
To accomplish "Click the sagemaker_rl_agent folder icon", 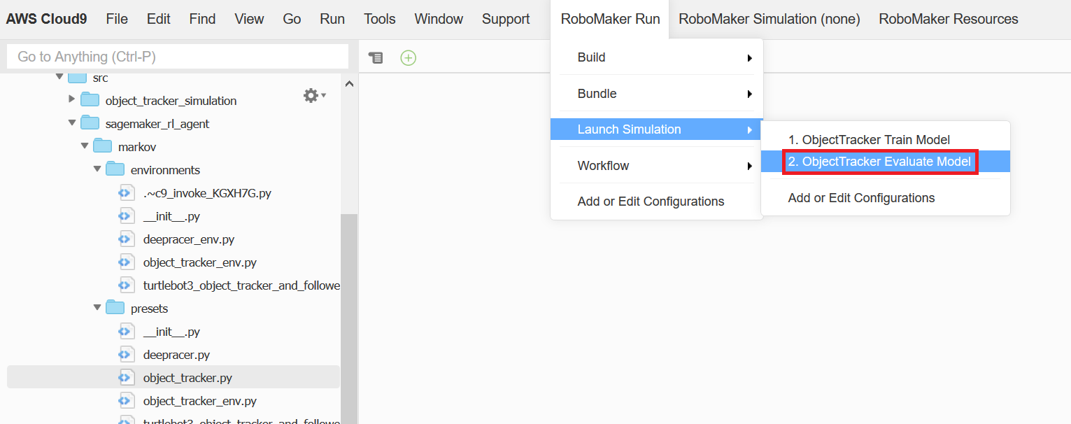I will pyautogui.click(x=90, y=123).
